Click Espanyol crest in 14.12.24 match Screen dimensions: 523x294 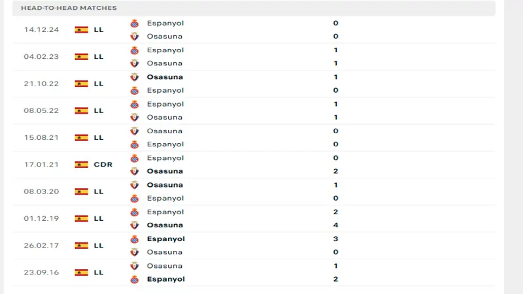135,23
